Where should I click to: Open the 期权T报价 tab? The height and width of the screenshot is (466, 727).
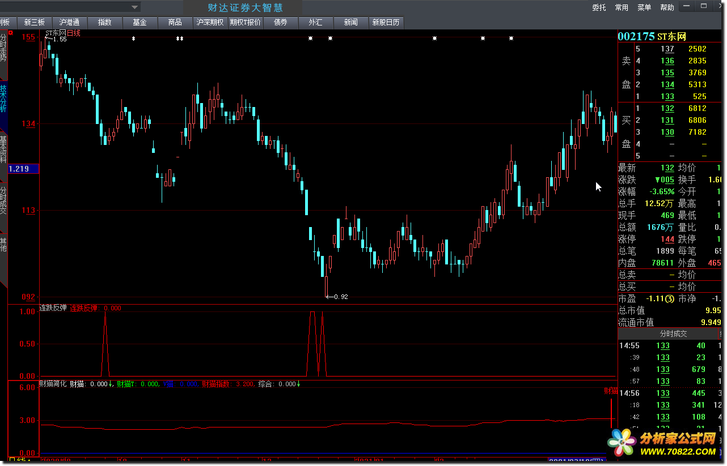[246, 23]
